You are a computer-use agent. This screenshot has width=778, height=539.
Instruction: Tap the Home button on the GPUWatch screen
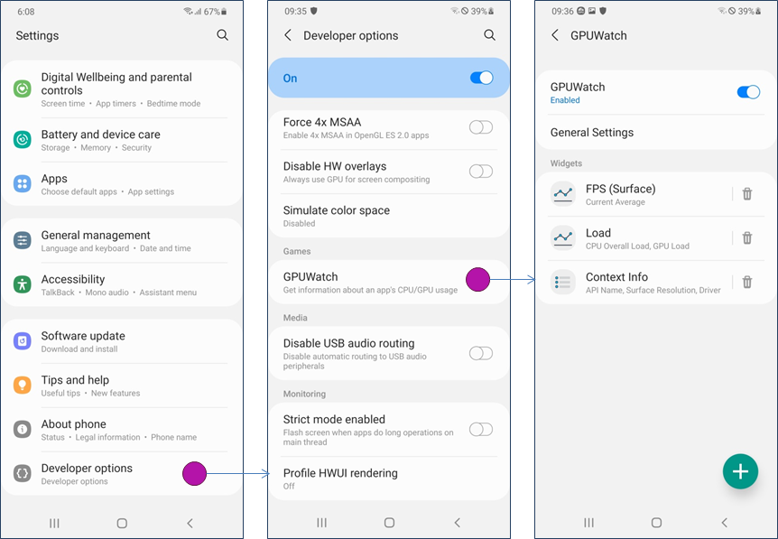tap(656, 523)
